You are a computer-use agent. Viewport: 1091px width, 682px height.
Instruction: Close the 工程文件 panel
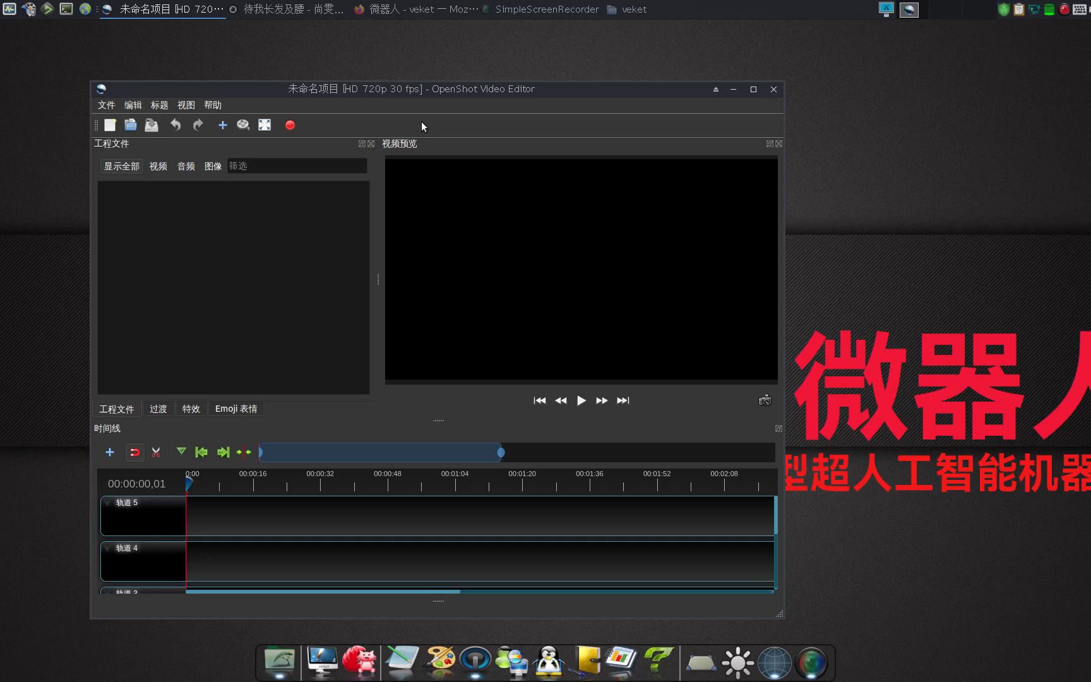[x=371, y=144]
